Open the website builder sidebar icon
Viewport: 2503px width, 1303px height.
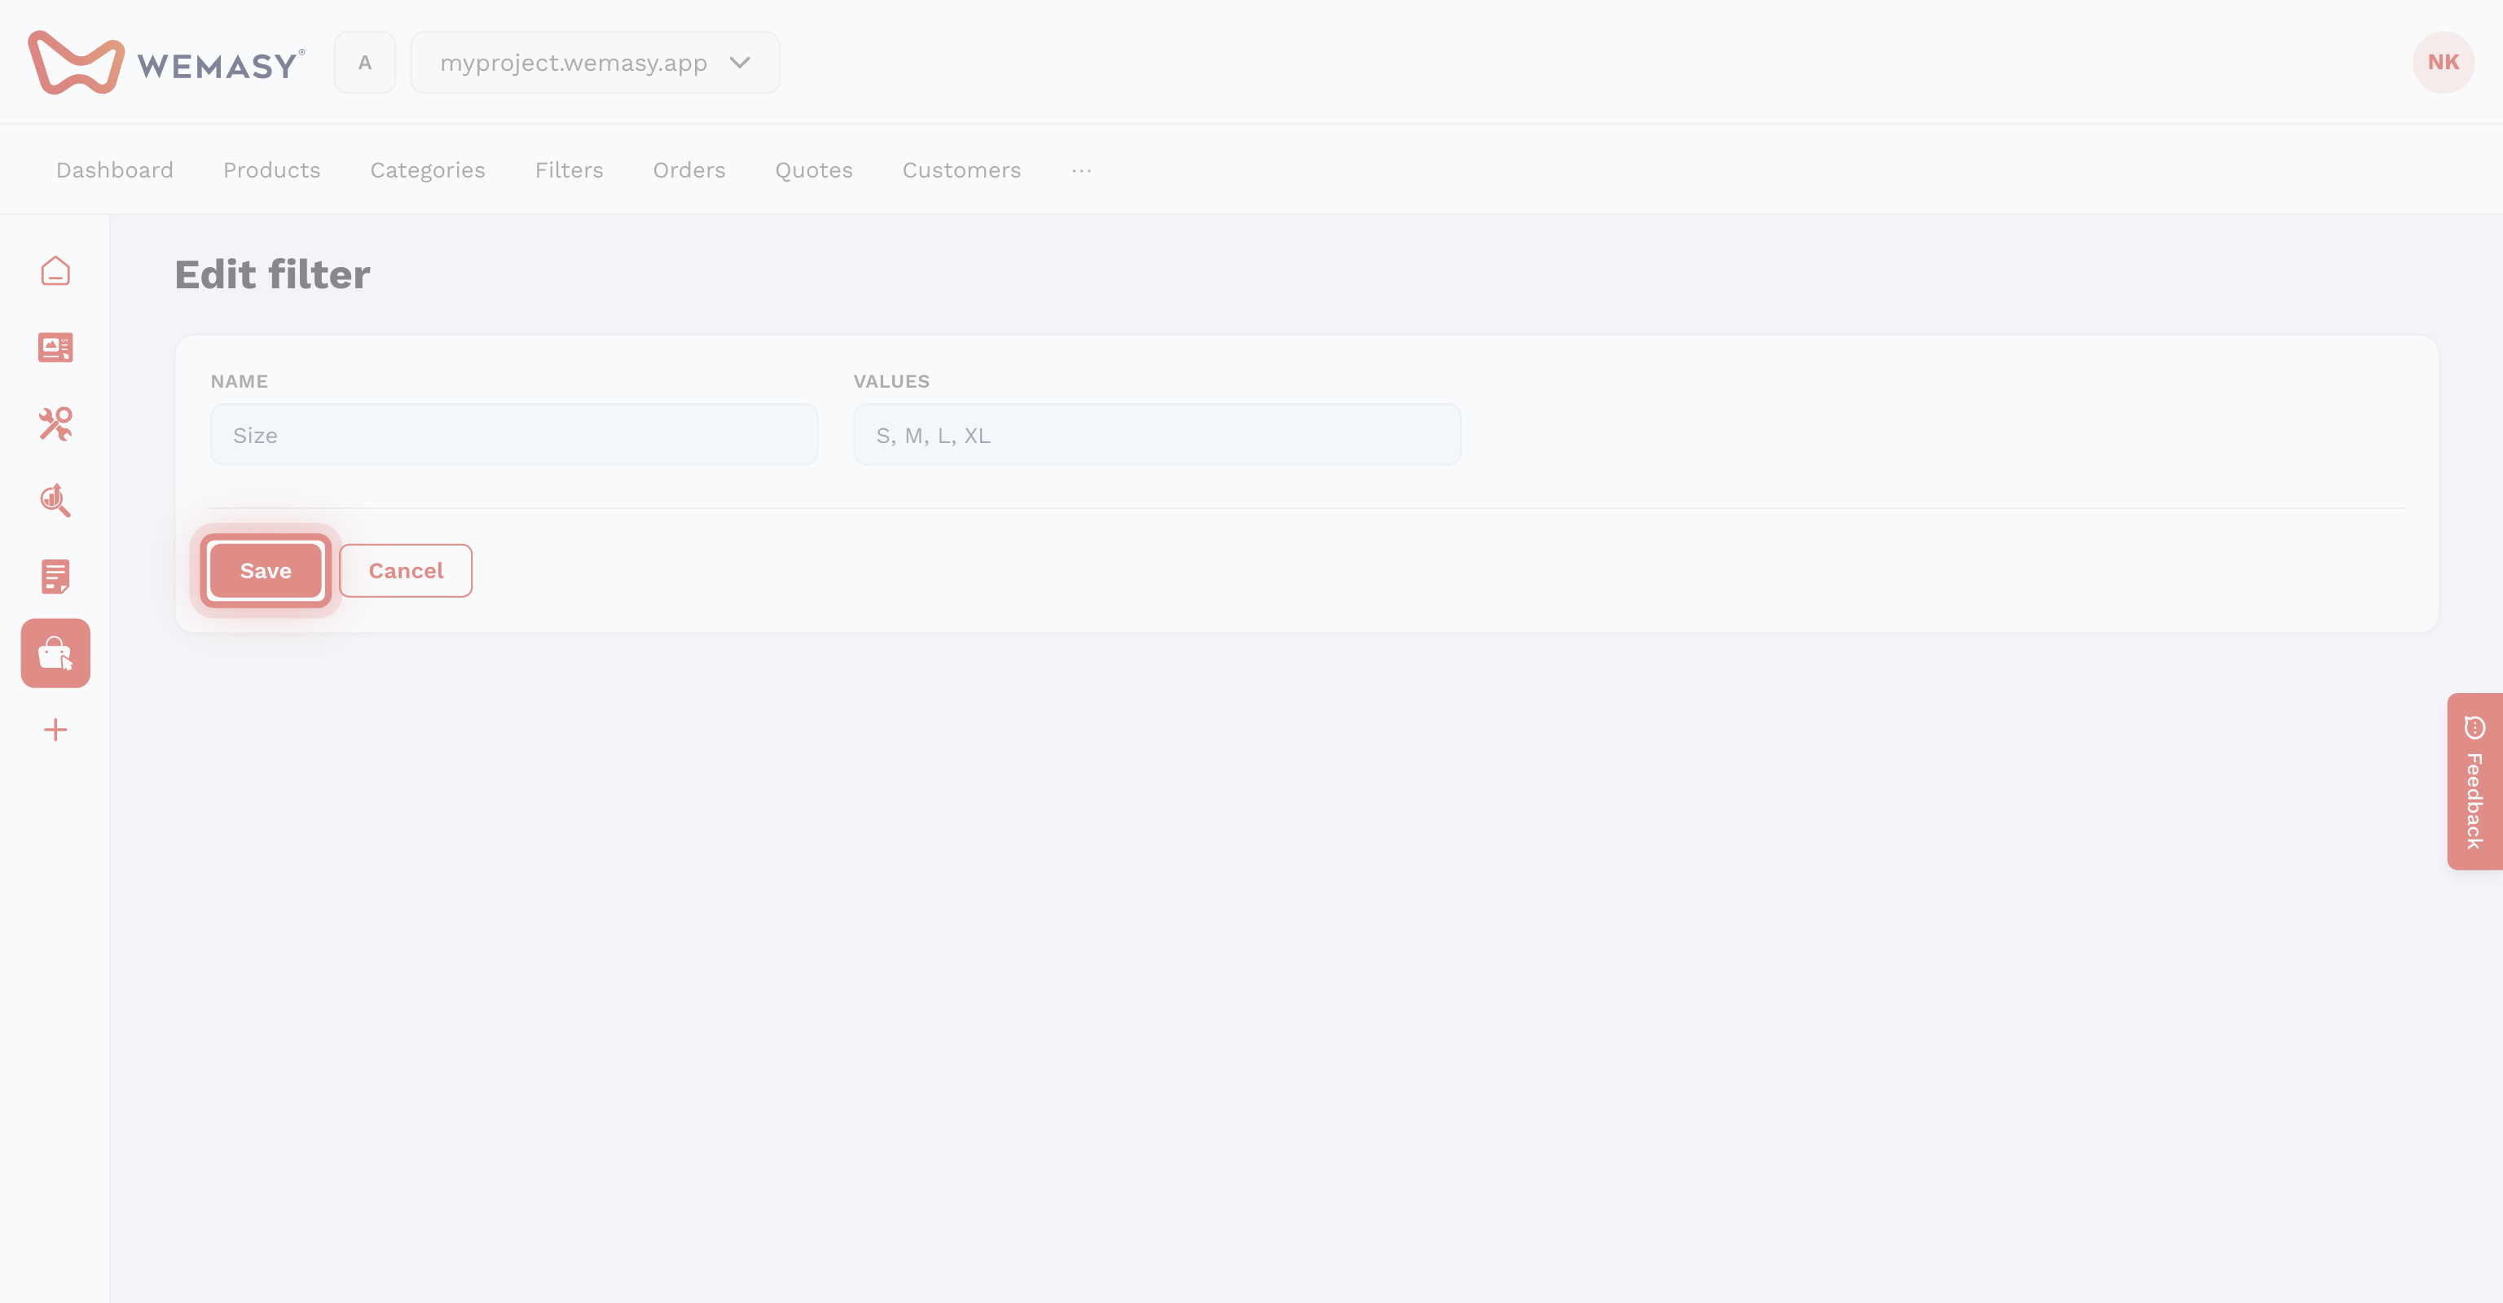[55, 347]
